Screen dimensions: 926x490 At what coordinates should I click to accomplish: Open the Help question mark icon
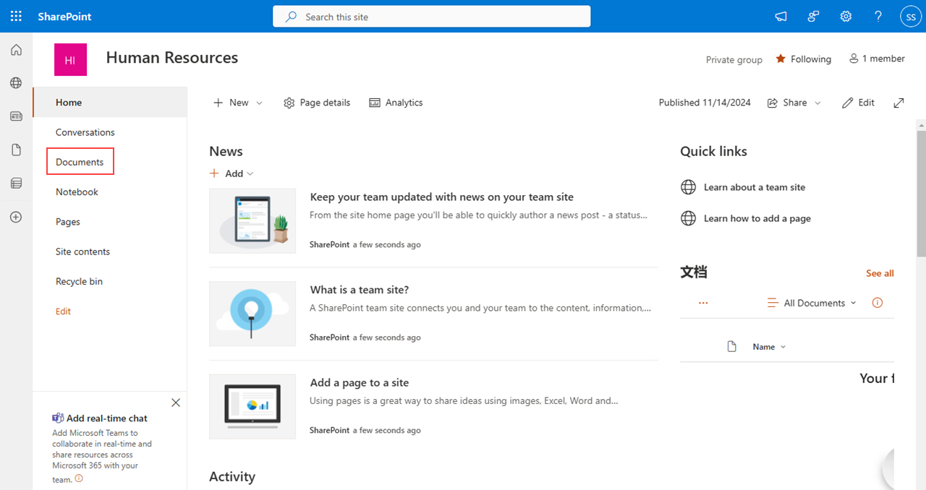pyautogui.click(x=878, y=16)
